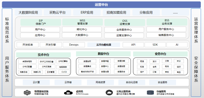The image size is (204, 98).
Task: Select the SDK box
Action: (155, 45)
